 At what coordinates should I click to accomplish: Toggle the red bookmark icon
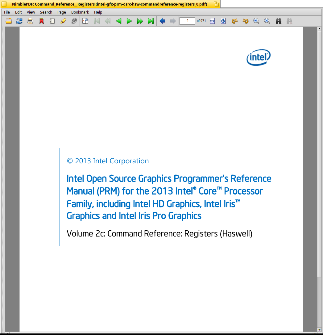click(41, 21)
